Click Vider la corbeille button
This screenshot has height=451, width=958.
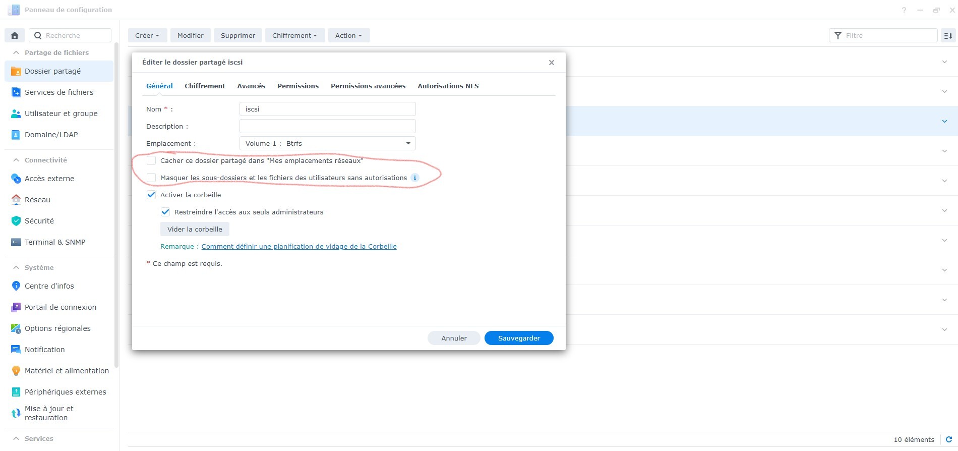pos(195,229)
